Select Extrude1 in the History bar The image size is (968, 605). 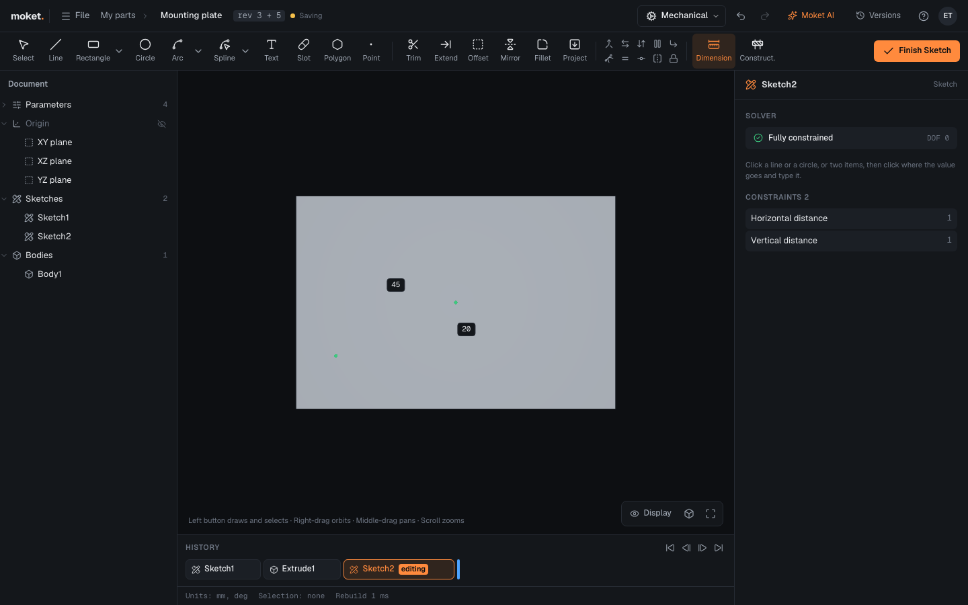(302, 569)
